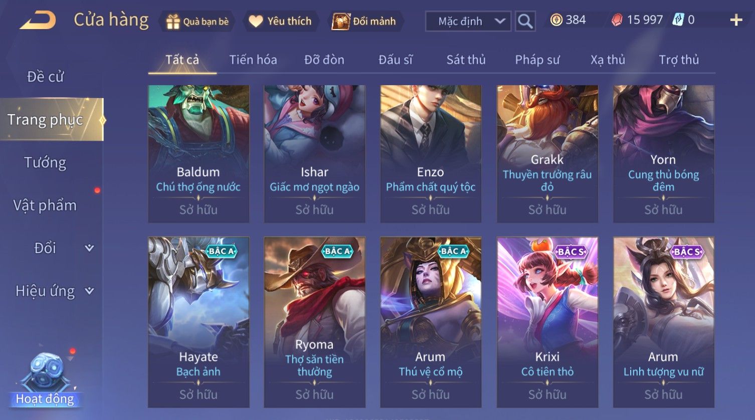Select the Krixi Cô tiên thỏ skin card

tap(547, 322)
